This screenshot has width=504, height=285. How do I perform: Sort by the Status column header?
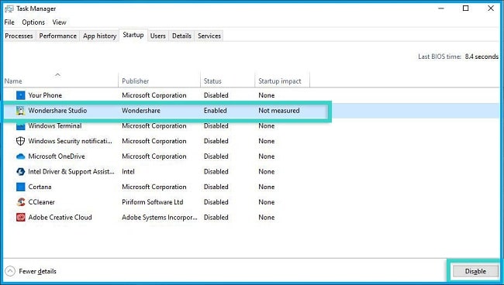coord(212,81)
